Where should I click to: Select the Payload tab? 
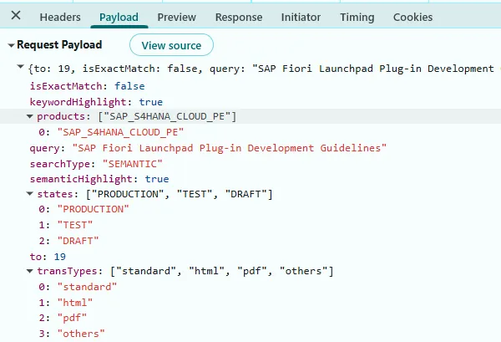click(x=119, y=18)
